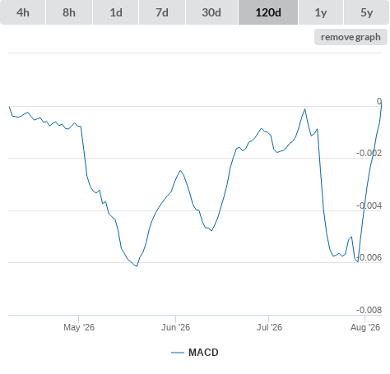
Task: Click the lowest MACD trough in mid-May
Action: pyautogui.click(x=137, y=266)
